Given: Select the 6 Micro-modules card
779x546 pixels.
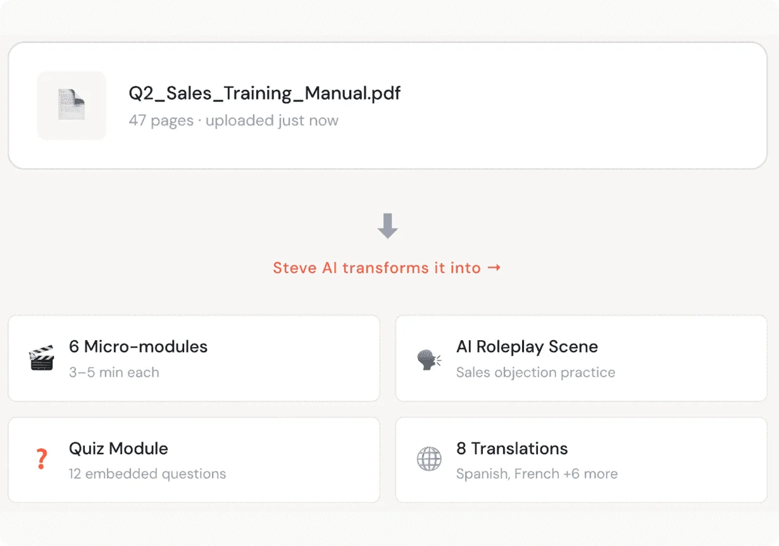Looking at the screenshot, I should point(194,359).
